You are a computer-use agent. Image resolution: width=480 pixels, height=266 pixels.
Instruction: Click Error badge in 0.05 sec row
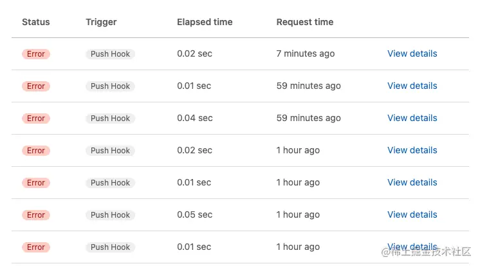36,215
